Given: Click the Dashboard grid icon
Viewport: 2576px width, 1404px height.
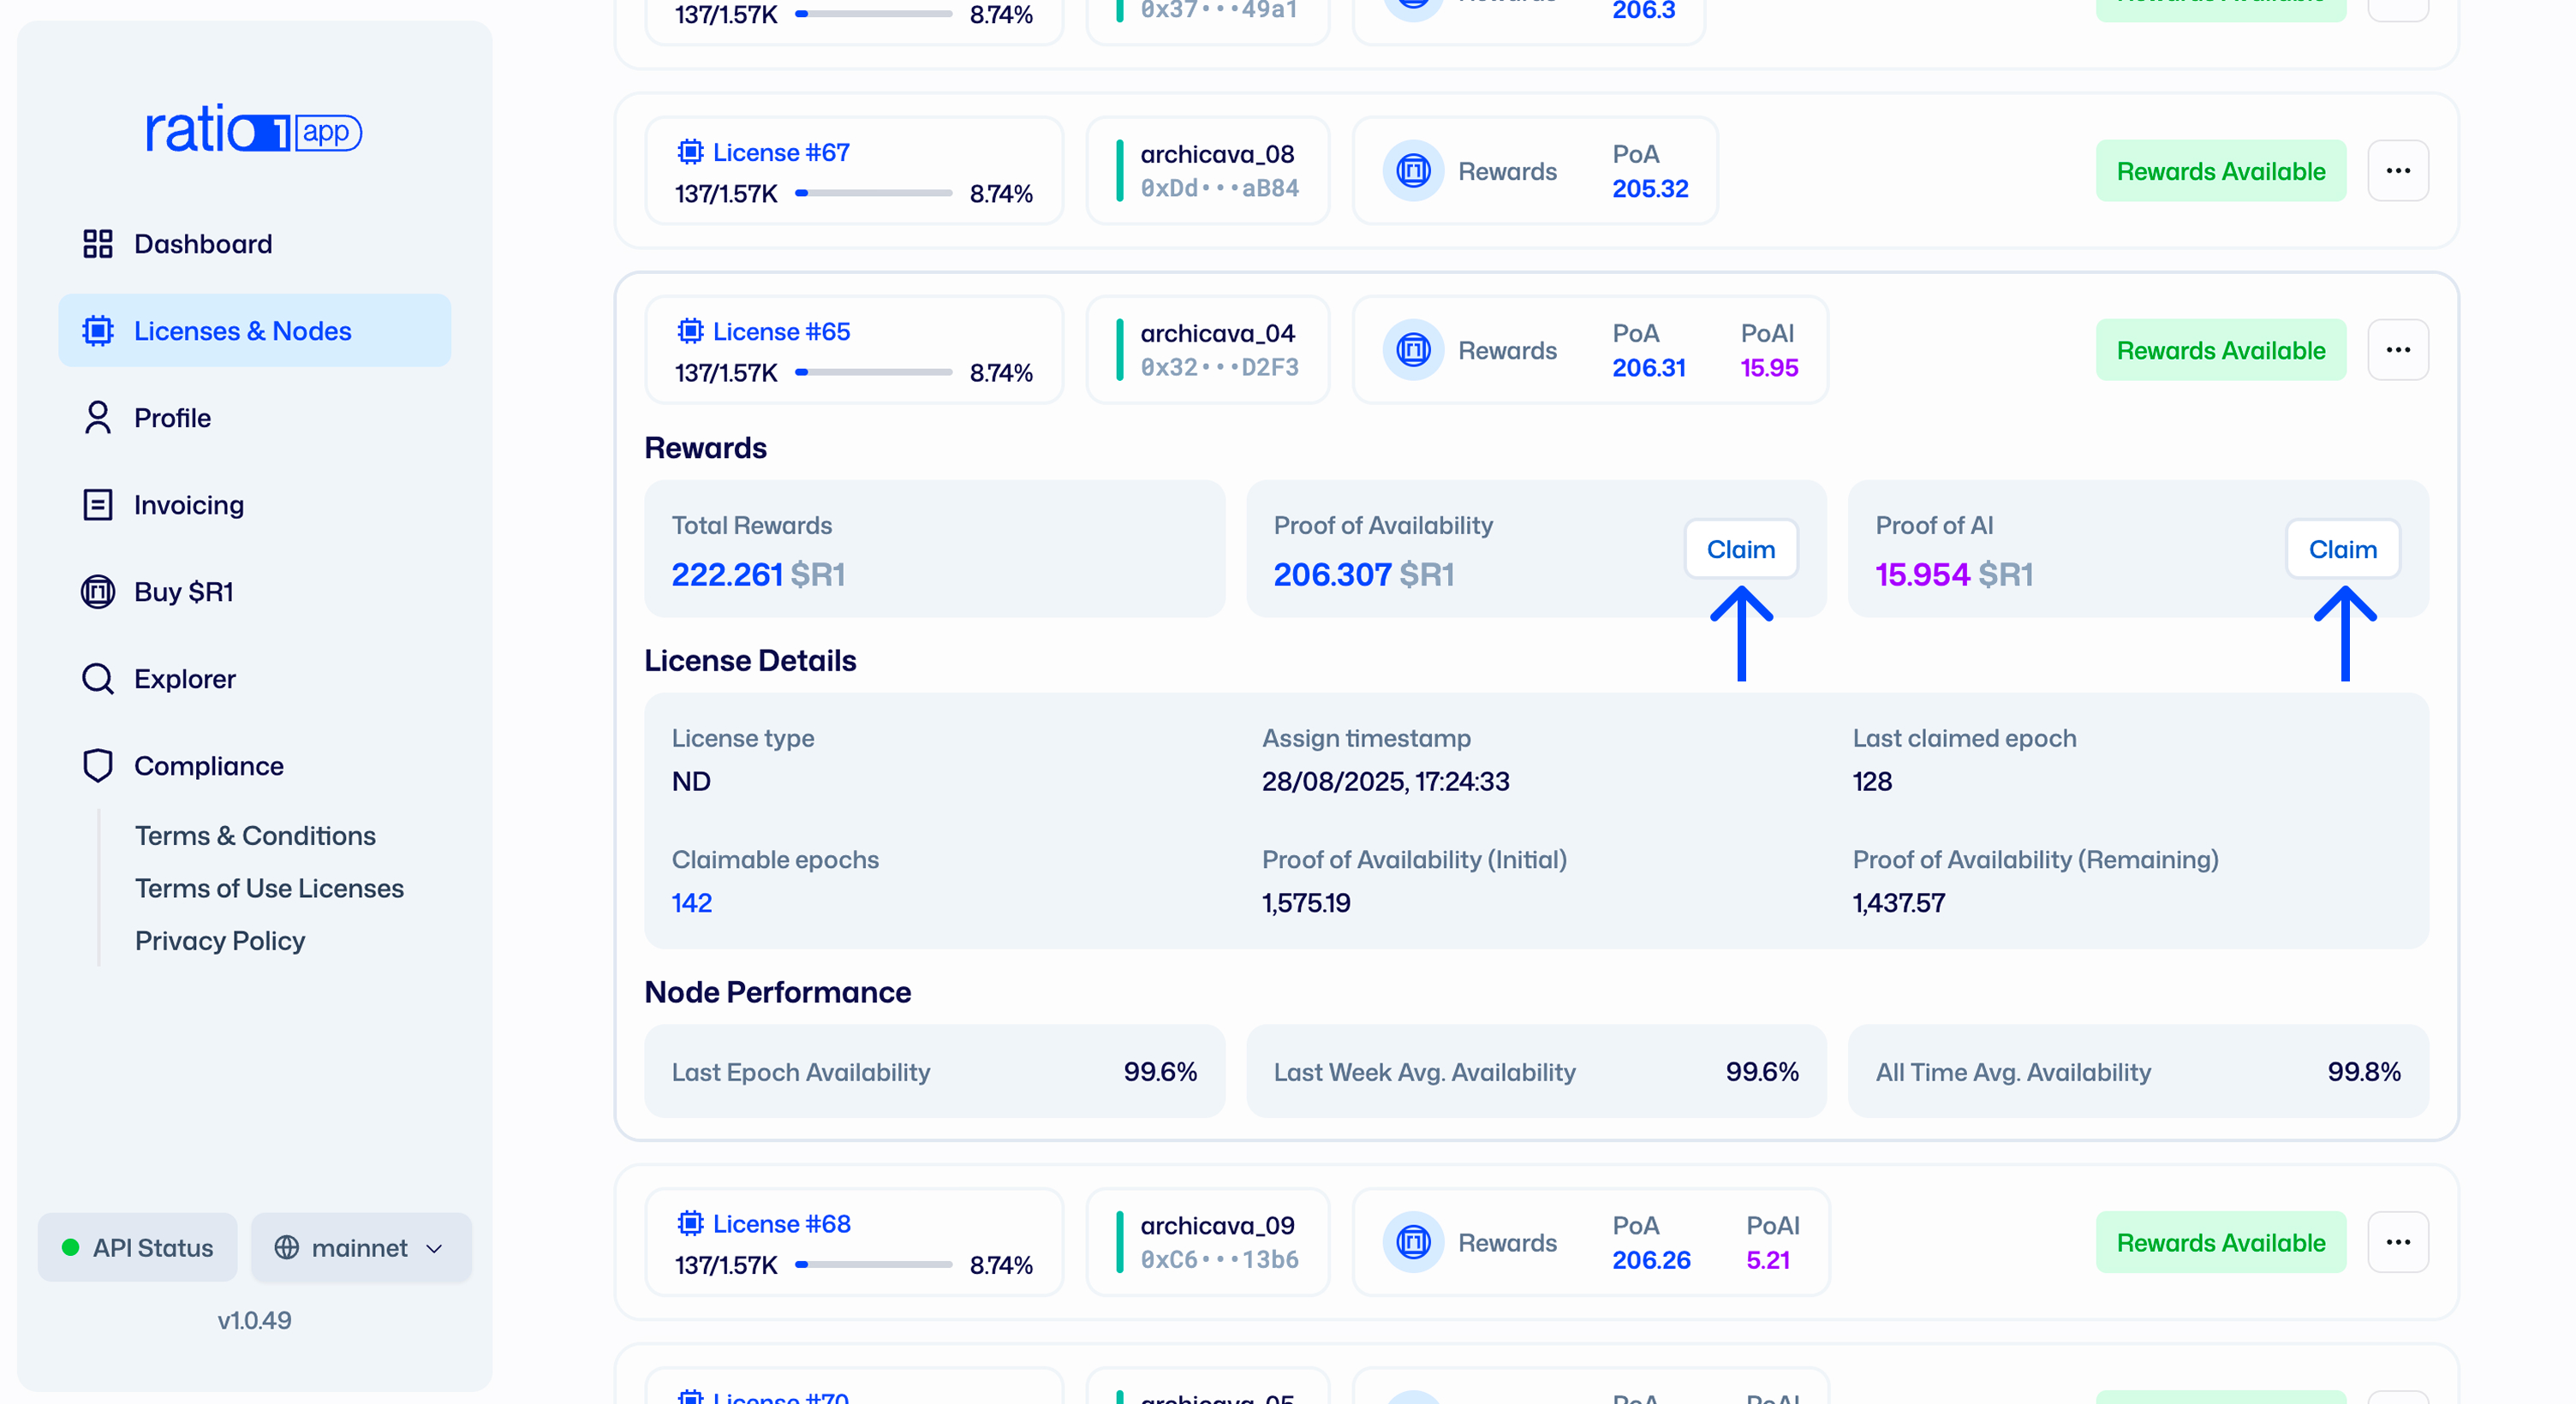Looking at the screenshot, I should [98, 244].
